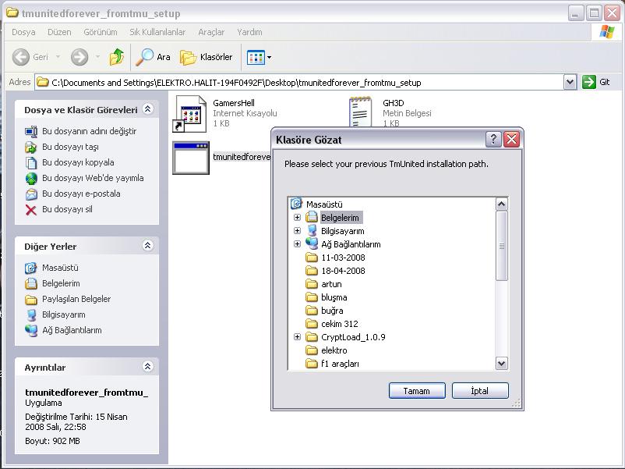Collapse the Ayrıntılar panel

click(x=147, y=367)
